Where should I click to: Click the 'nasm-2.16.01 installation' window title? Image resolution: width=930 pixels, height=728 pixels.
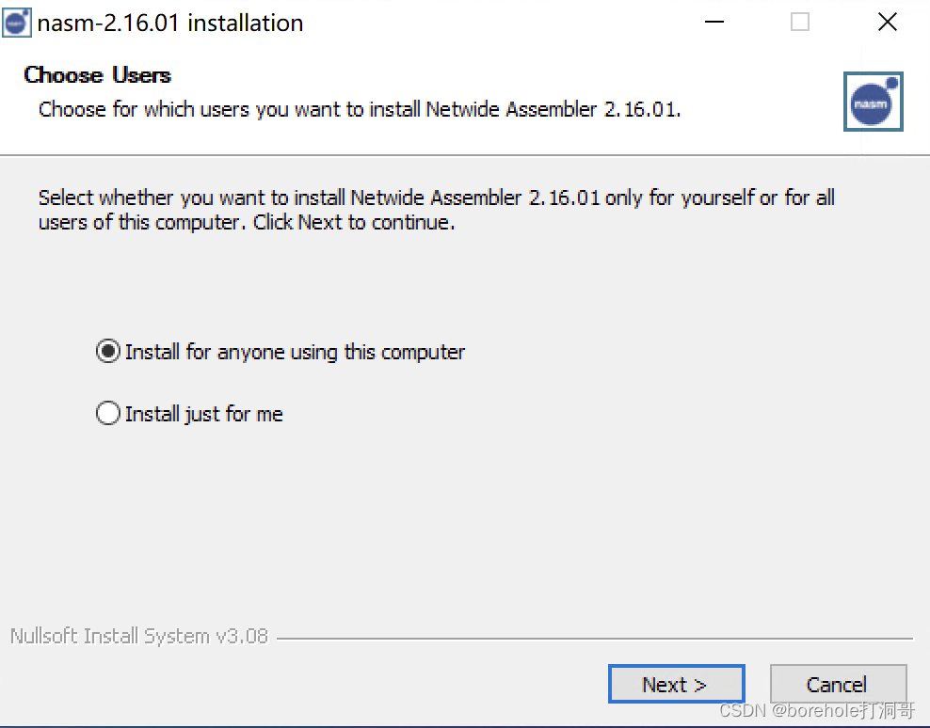click(x=170, y=24)
